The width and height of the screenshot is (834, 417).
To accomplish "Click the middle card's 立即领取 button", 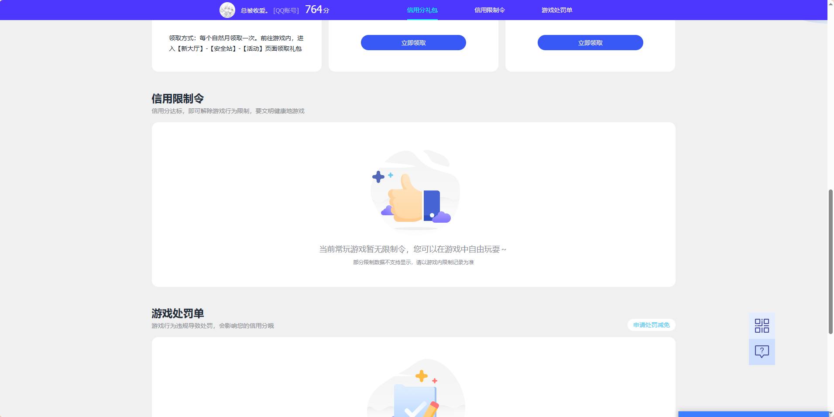I will point(413,43).
